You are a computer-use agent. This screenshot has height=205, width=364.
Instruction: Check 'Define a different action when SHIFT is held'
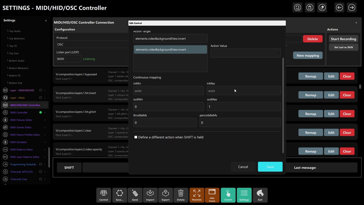(x=136, y=137)
